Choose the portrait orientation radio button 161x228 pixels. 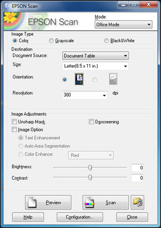pos(64,80)
